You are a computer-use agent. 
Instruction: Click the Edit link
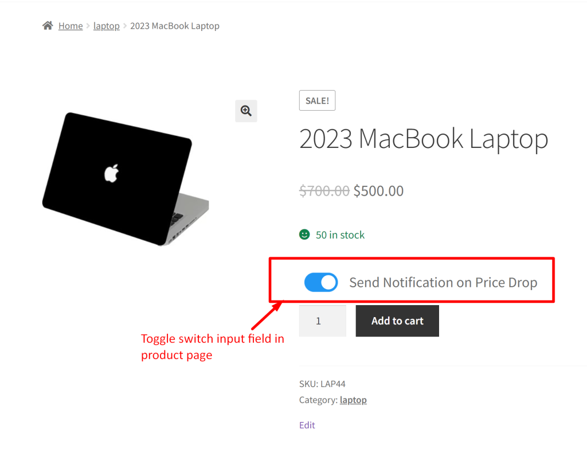point(307,425)
